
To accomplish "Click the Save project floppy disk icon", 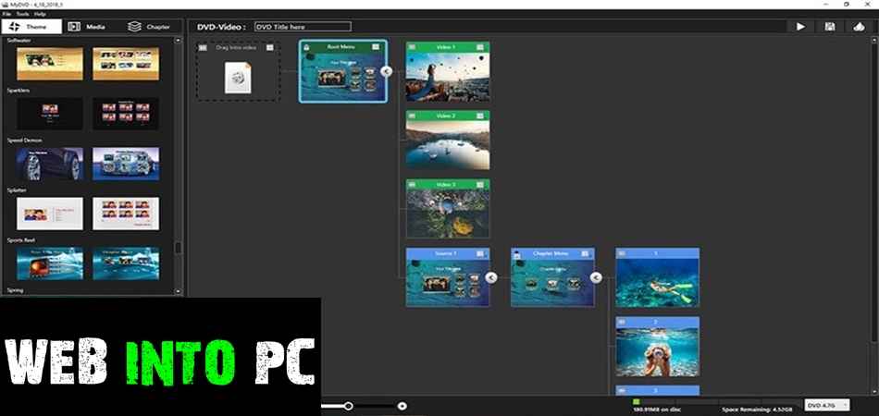I will click(830, 27).
